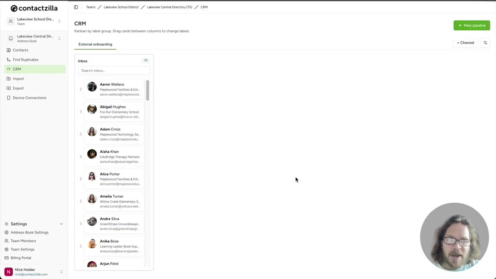
Task: Open Address Book Settings
Action: tap(29, 232)
